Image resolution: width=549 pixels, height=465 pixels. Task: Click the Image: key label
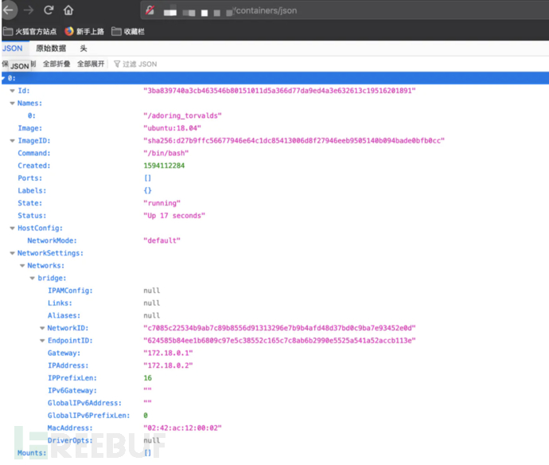29,128
